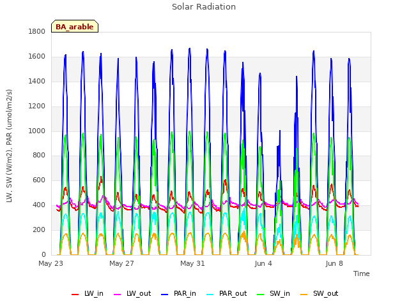This screenshot has height=306, width=409.
Task: Click the 400 y-axis tick label
Action: [x=39, y=205]
